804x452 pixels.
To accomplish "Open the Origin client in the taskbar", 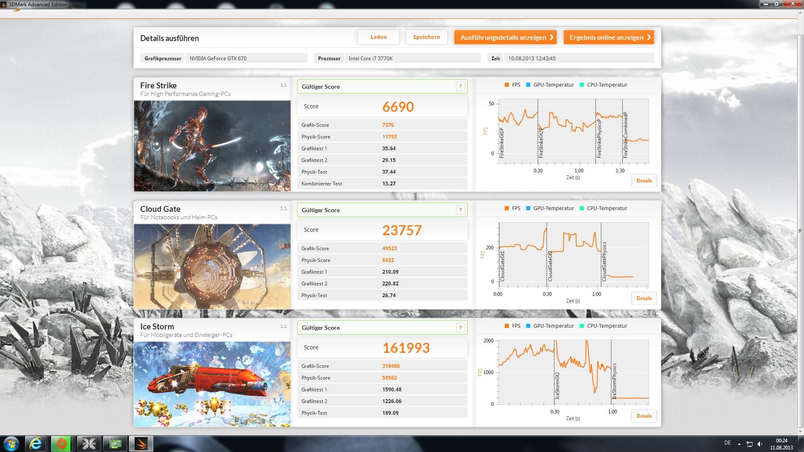I will [x=62, y=444].
